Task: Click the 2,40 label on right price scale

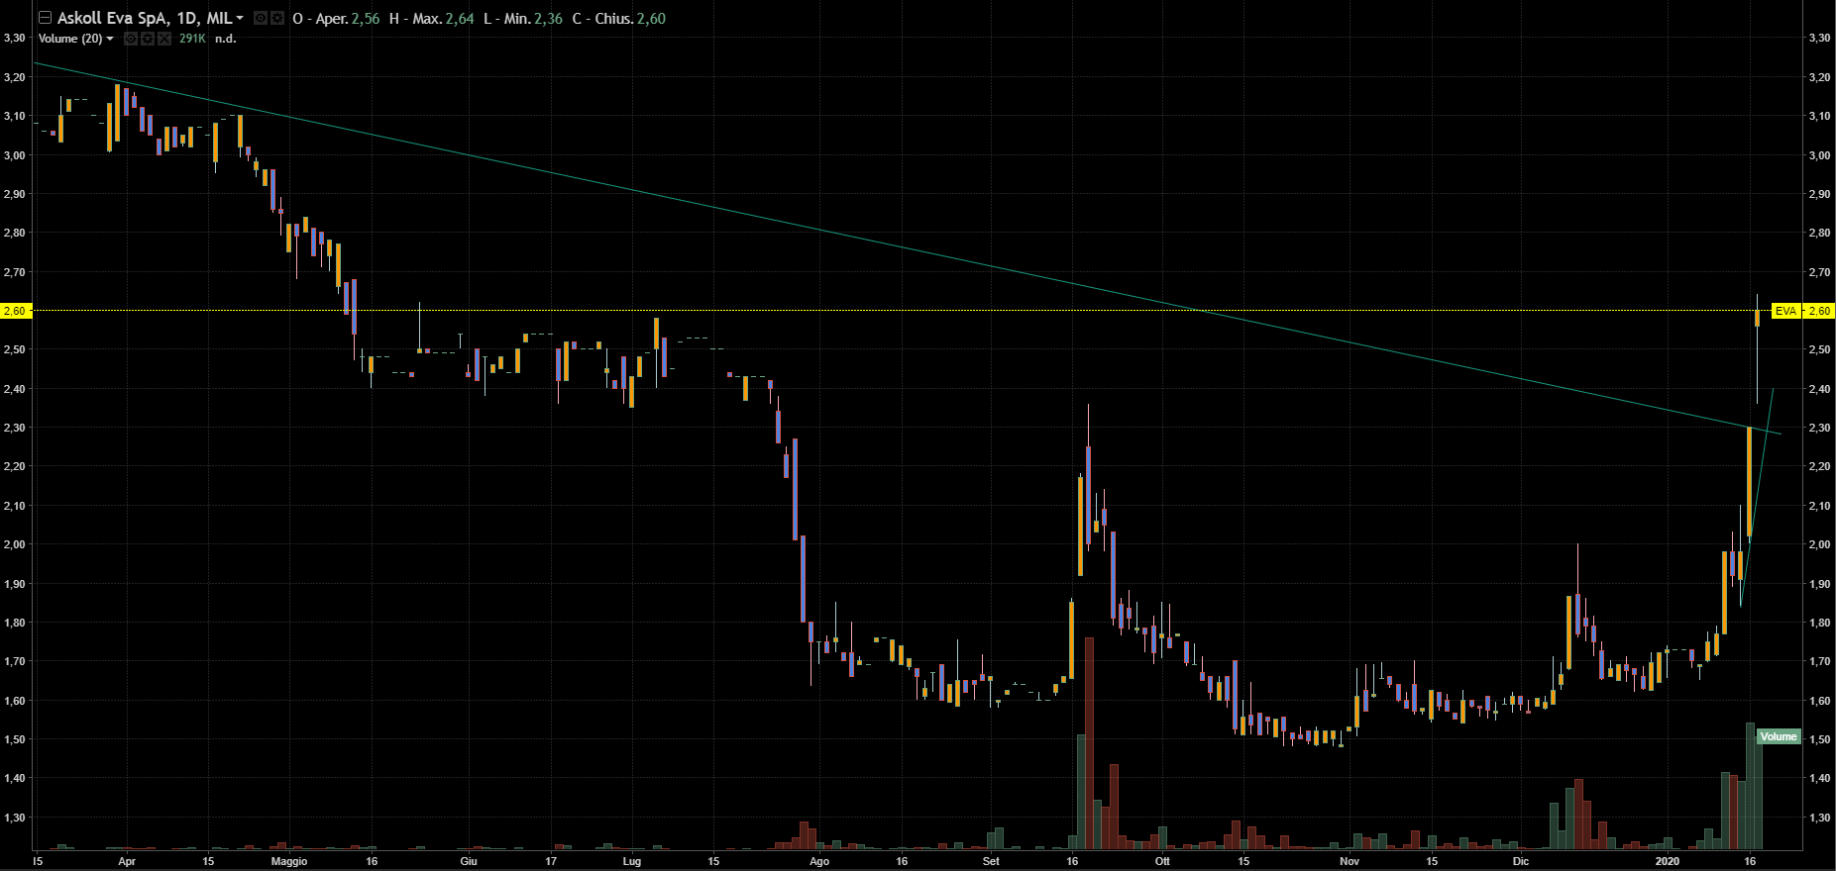Action: [1819, 389]
